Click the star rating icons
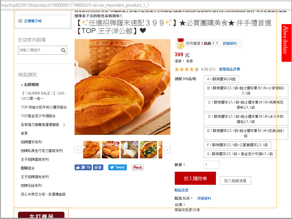The width and height of the screenshot is (292, 219). click(x=187, y=69)
